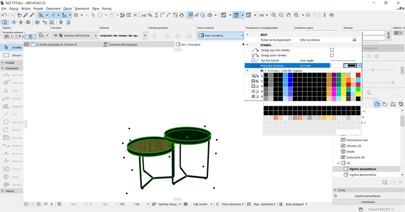Open the Rzut i przekrój dropdown
Screen dimensions: 405x212
(221, 36)
